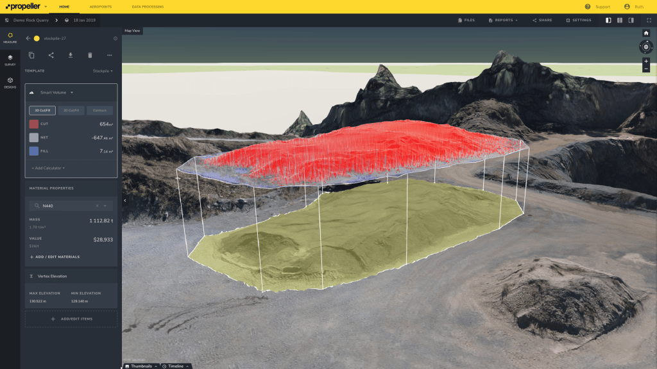Image resolution: width=657 pixels, height=369 pixels.
Task: Delete measurement using trash icon
Action: click(x=90, y=55)
